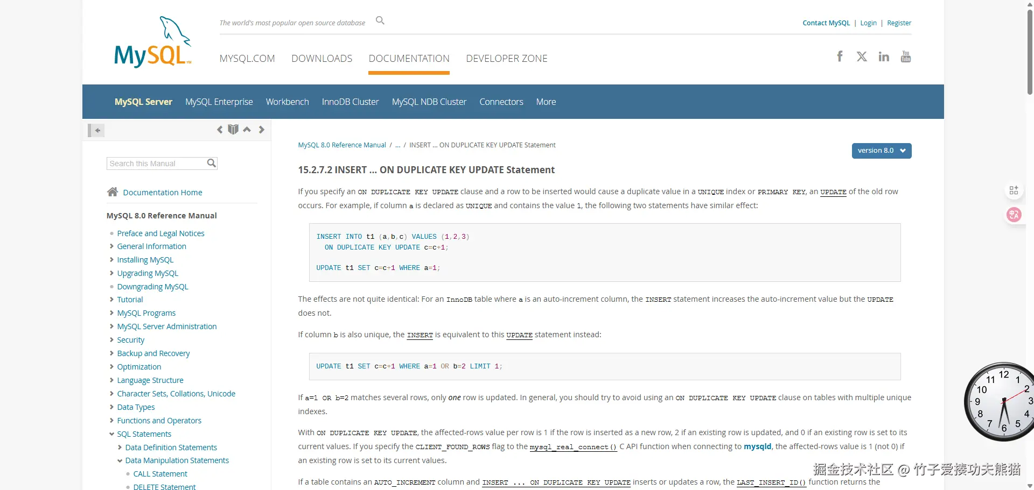Follow the LAST_INSERT_ID() link
Viewport: 1034px width, 490px height.
(x=771, y=482)
